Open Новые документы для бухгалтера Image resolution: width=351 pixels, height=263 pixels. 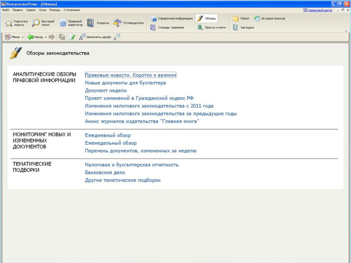point(125,83)
